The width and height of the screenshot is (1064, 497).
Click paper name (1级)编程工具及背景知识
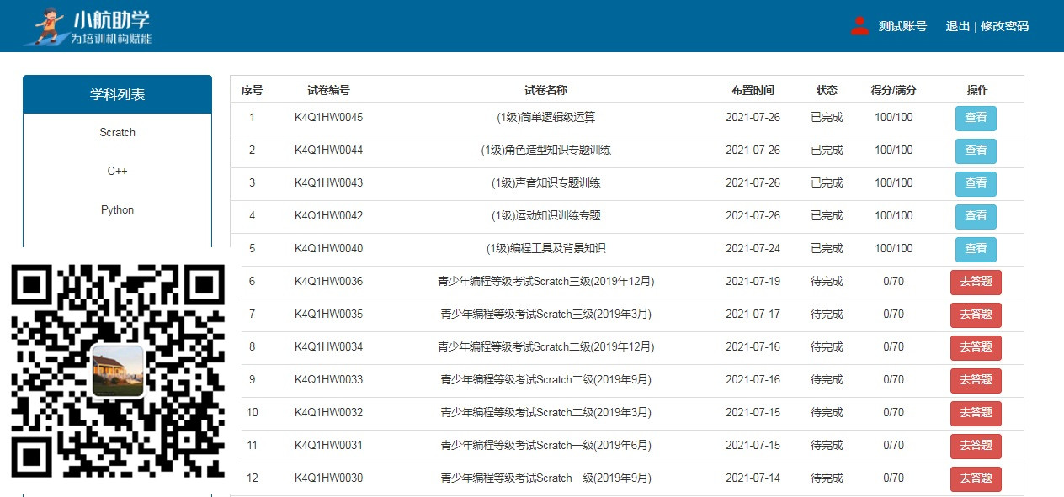tap(545, 249)
